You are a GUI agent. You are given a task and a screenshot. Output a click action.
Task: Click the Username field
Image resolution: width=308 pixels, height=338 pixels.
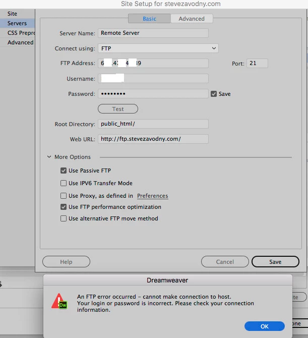click(x=153, y=79)
